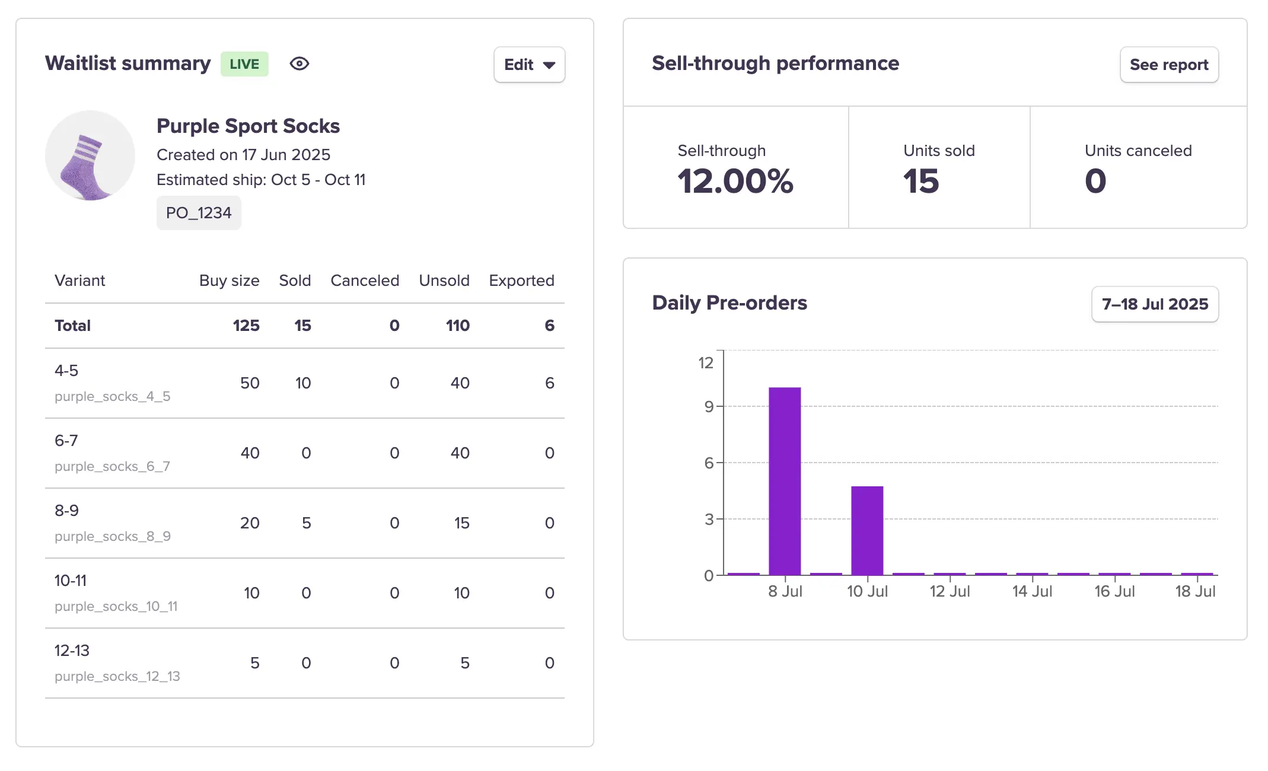Click the See report button
Image resolution: width=1268 pixels, height=771 pixels.
[1168, 65]
